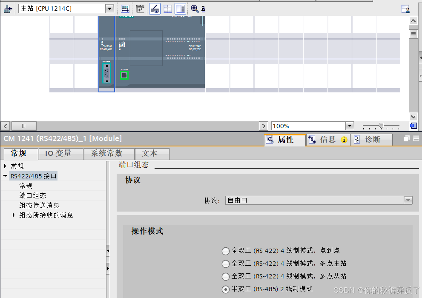Click the horizontal scrollbar thumb
422x298 pixels.
pos(24,126)
